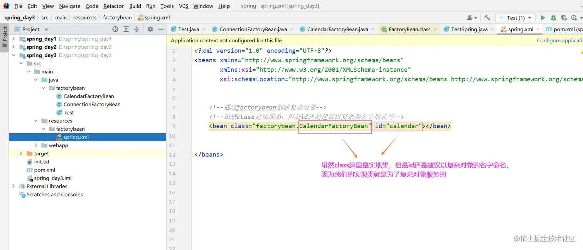This screenshot has height=250, width=583.
Task: Close the spring.xml tab
Action: point(538,29)
